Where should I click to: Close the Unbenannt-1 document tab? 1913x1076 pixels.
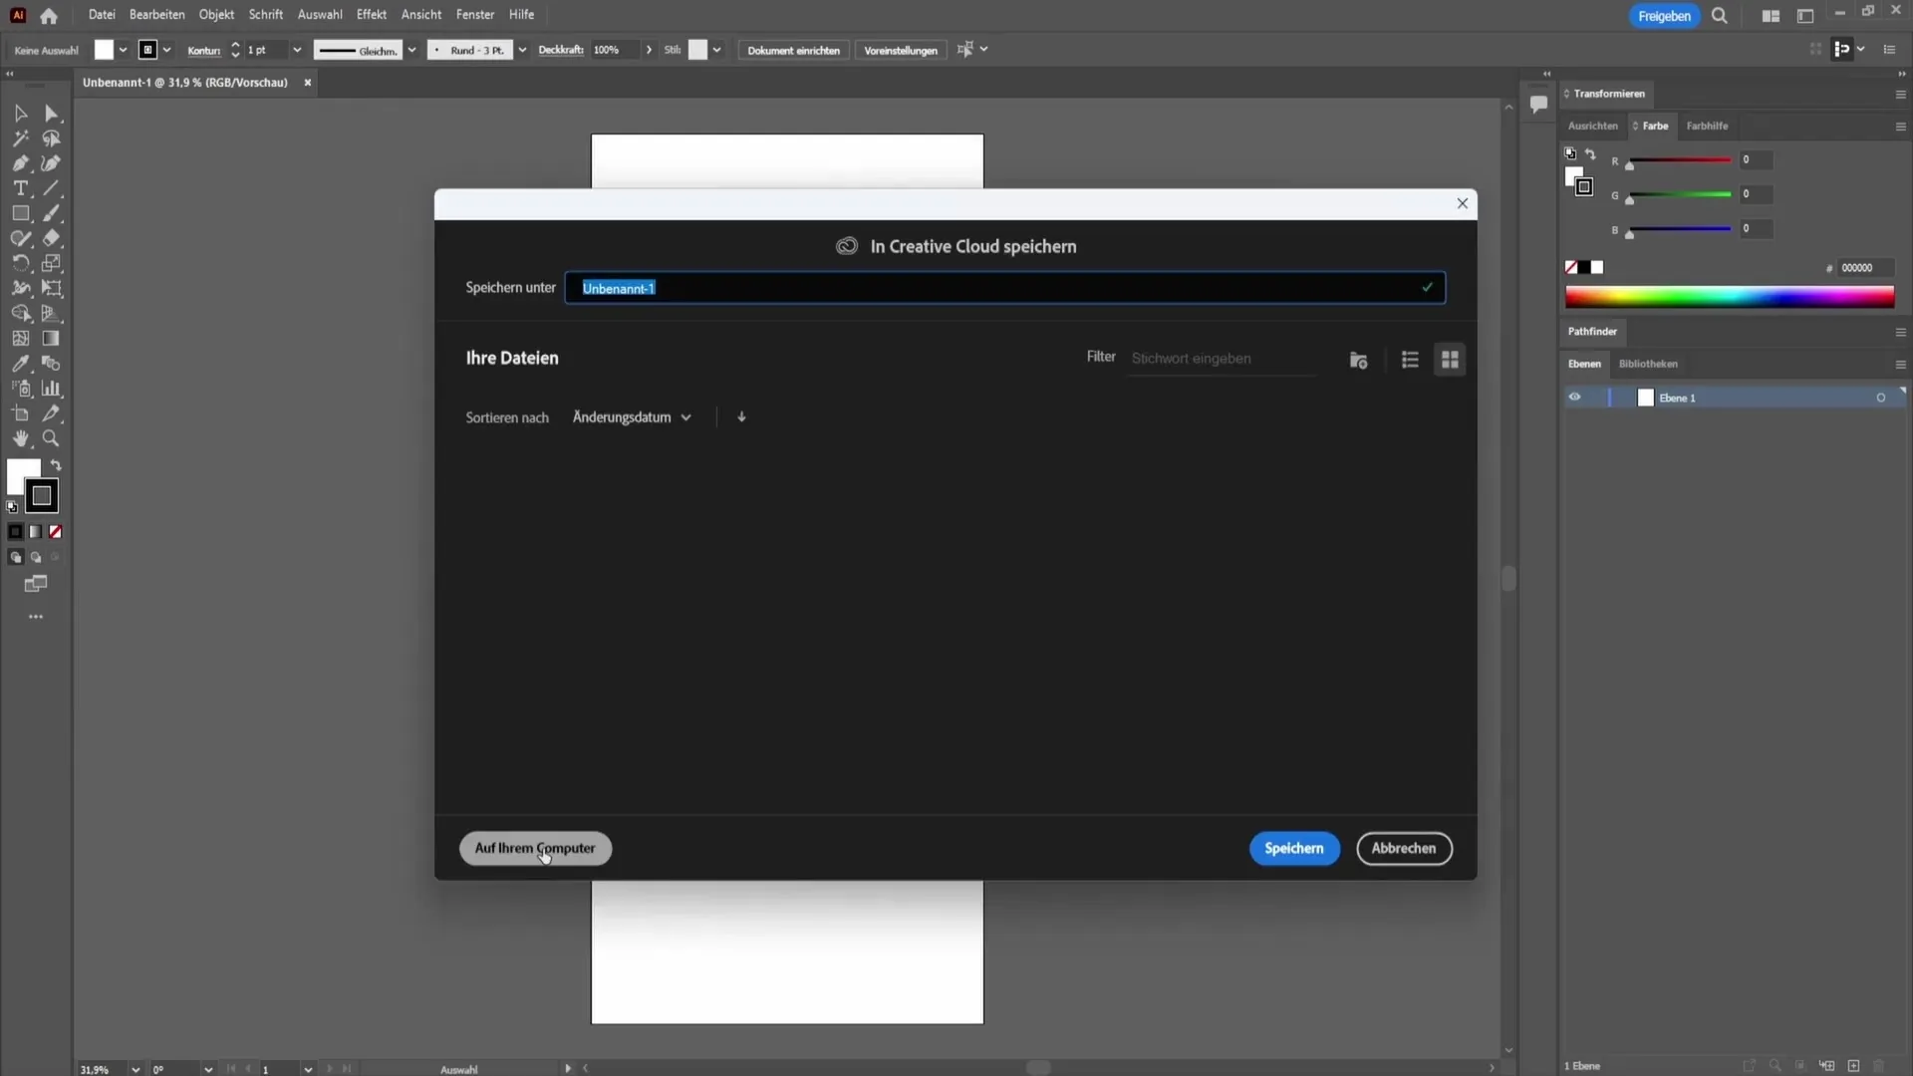[x=308, y=83]
